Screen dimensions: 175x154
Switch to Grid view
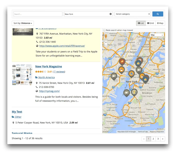click(x=150, y=23)
